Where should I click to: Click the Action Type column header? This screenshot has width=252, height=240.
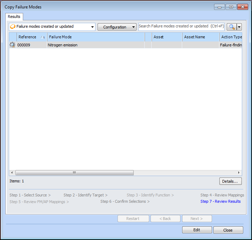(x=231, y=37)
